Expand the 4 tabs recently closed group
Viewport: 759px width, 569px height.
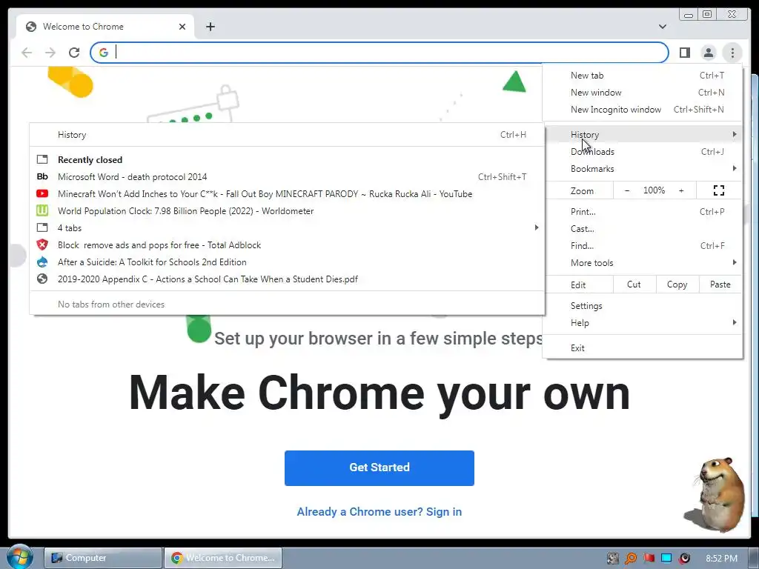click(287, 228)
